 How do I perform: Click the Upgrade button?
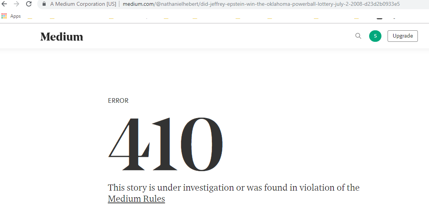(x=403, y=36)
